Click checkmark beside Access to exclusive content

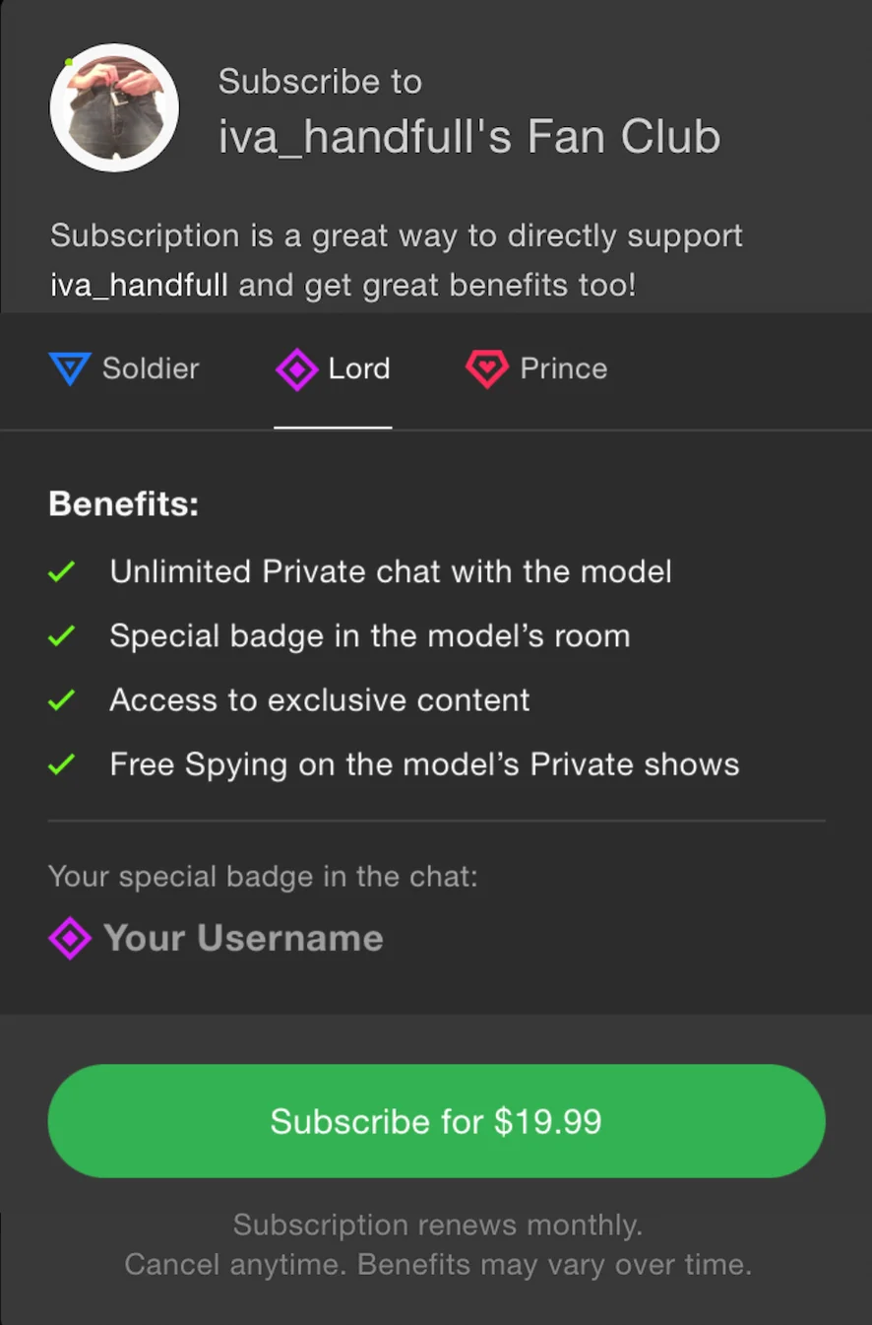[x=62, y=700]
